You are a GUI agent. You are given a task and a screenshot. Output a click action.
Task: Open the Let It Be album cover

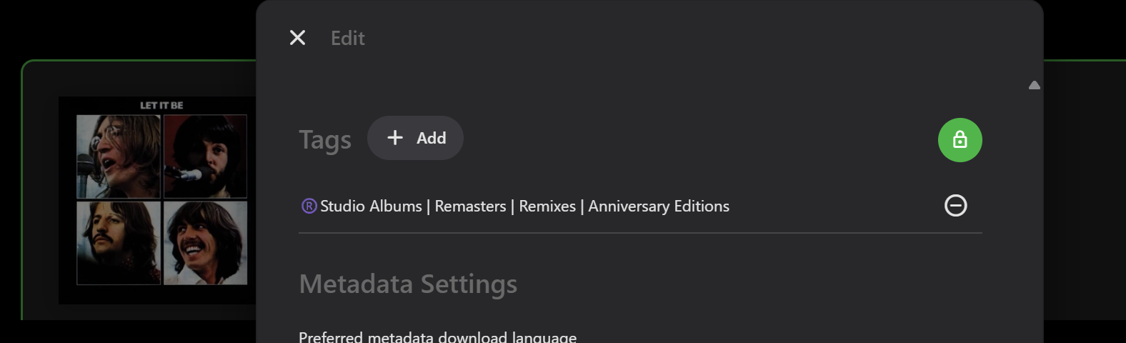click(x=161, y=200)
